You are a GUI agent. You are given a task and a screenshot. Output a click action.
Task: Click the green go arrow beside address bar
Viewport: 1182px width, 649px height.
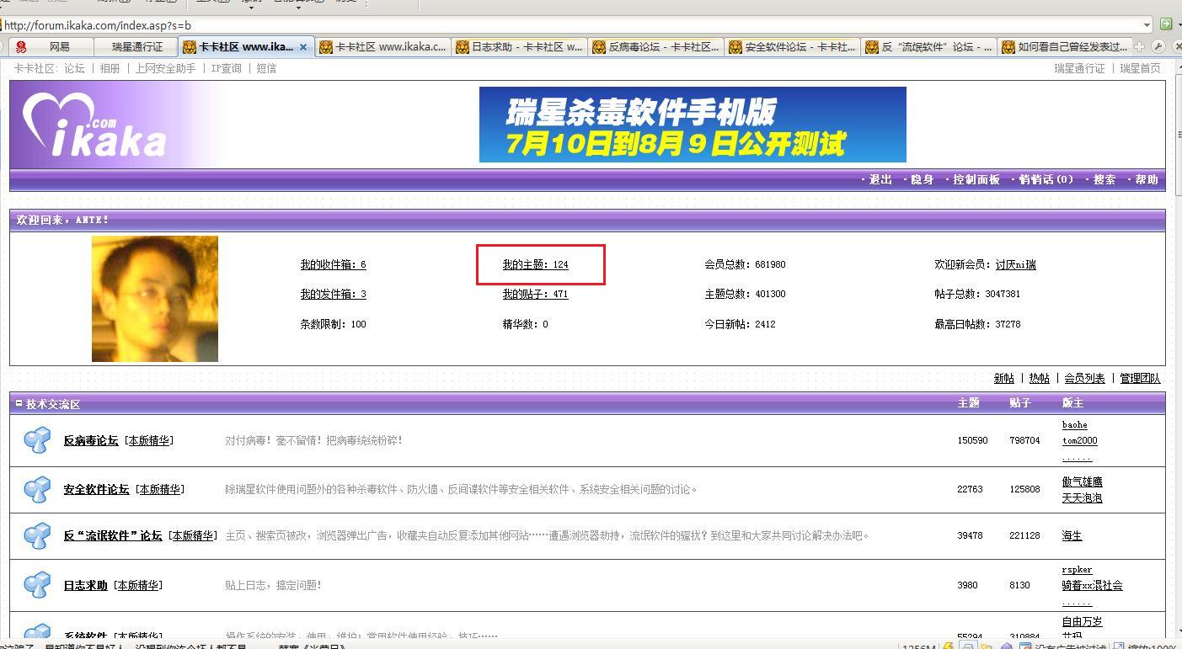(x=1166, y=24)
